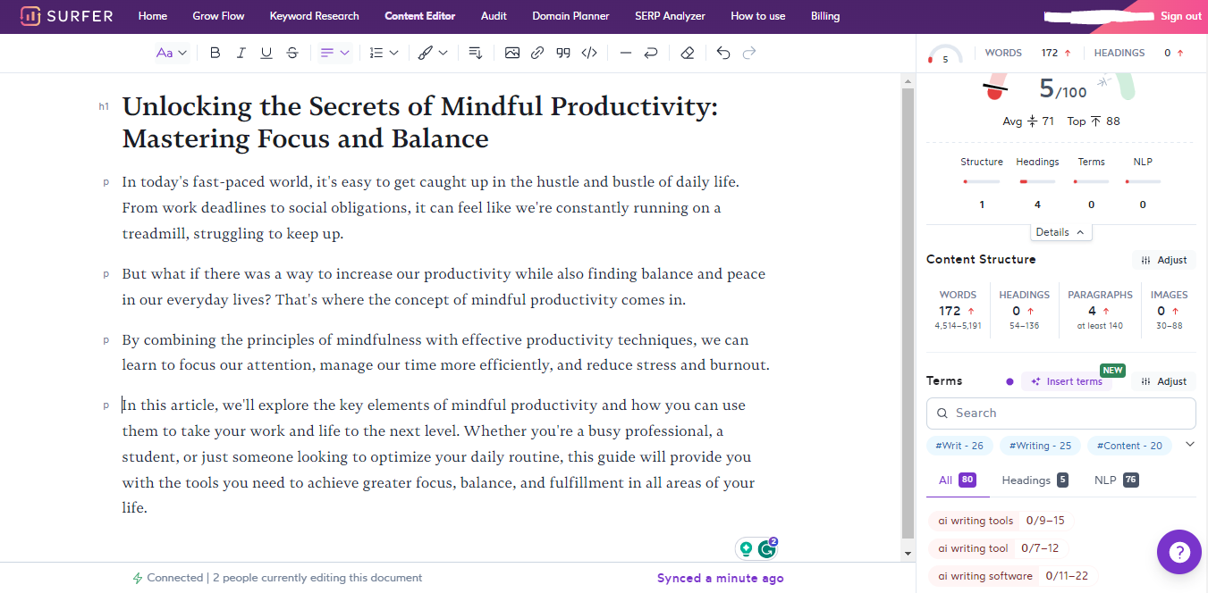Image resolution: width=1208 pixels, height=593 pixels.
Task: Click the Terms score bar
Action: tap(1091, 182)
